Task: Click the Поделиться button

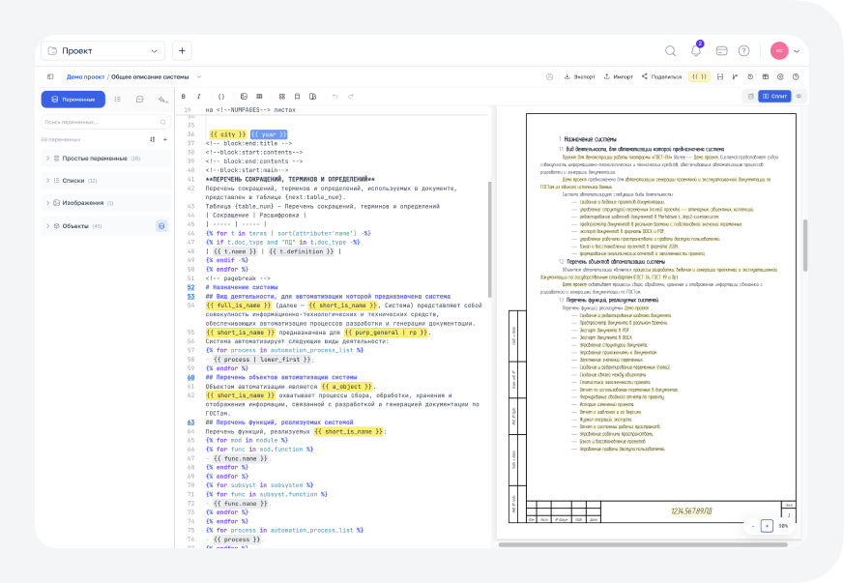Action: (661, 77)
